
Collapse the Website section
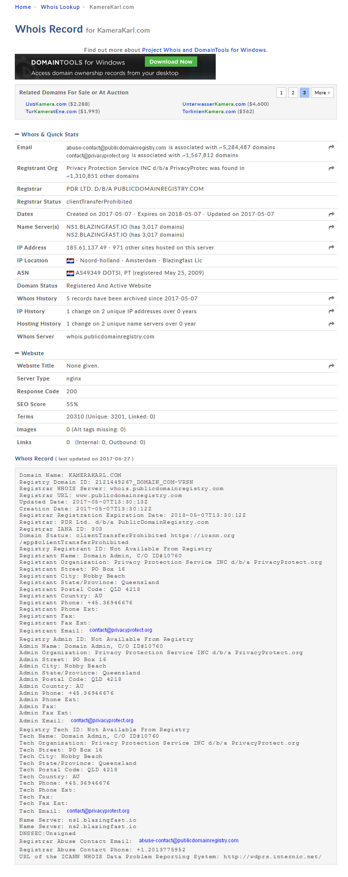(x=17, y=353)
